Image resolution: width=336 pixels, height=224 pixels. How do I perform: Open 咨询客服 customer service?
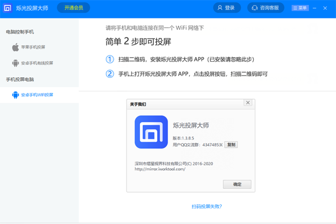point(265,8)
